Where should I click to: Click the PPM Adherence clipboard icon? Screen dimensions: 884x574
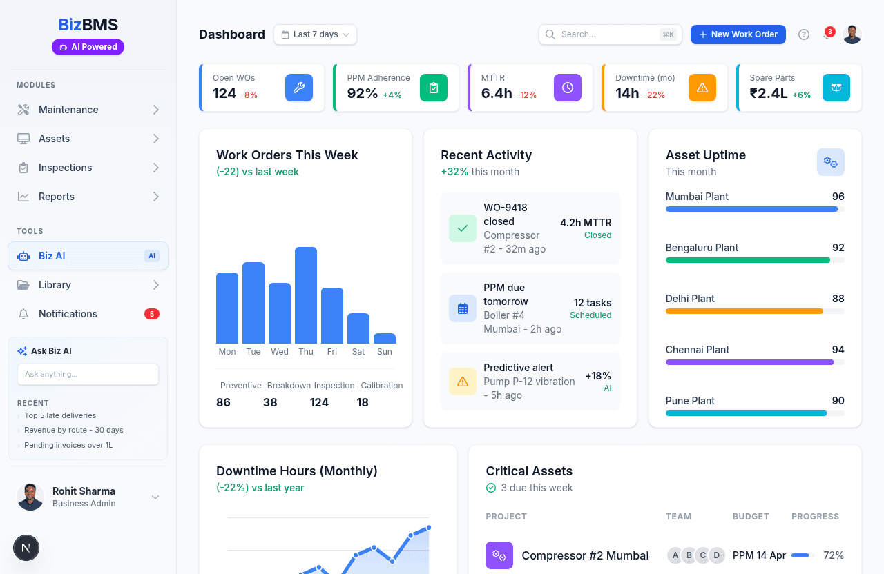tap(433, 88)
